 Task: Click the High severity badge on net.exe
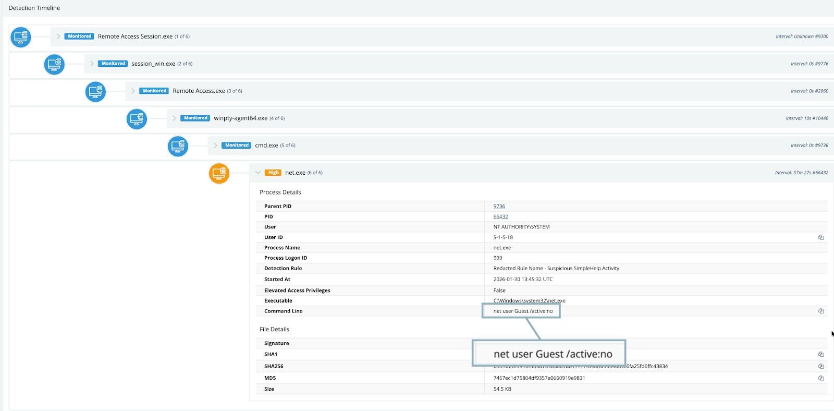[x=273, y=173]
